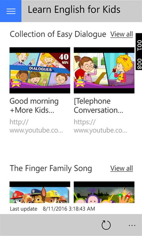142x236 pixels.
Task: Tap the refresh icon in bottom bar
Action: pos(106,225)
